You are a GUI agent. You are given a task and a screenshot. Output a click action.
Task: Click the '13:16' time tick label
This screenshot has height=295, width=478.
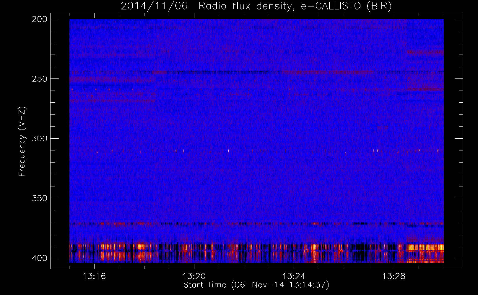94,276
